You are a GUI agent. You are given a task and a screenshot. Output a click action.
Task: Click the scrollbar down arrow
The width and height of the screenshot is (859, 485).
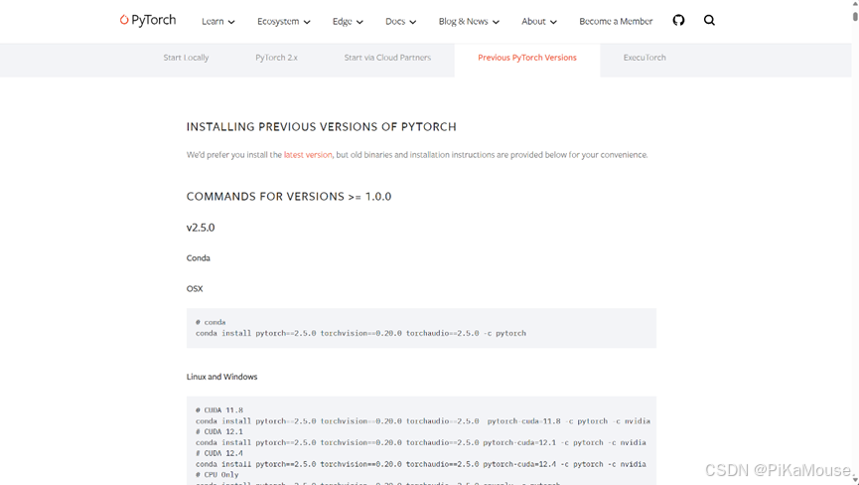855,481
